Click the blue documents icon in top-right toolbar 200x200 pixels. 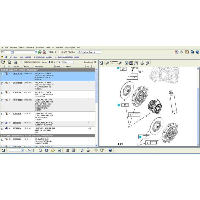pos(192,52)
